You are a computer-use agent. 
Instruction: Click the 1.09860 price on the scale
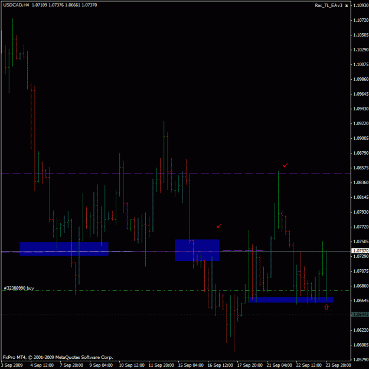361,79
